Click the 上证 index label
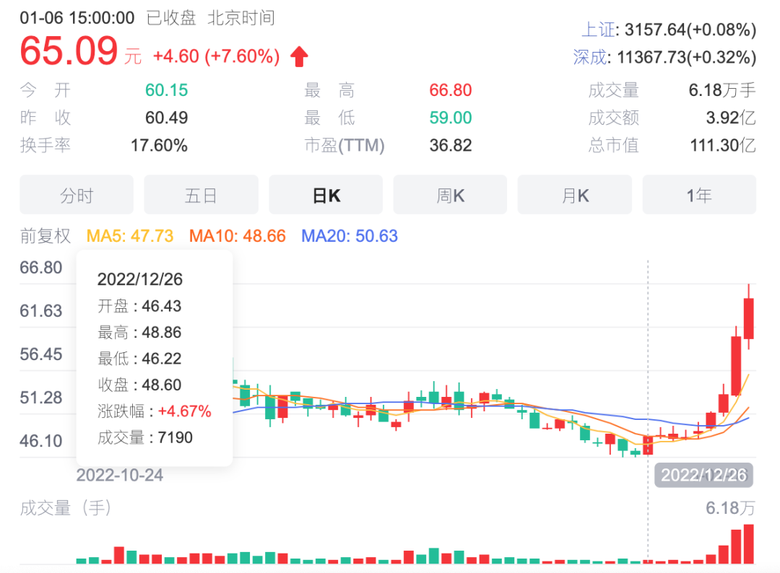This screenshot has height=573, width=780. click(x=598, y=30)
